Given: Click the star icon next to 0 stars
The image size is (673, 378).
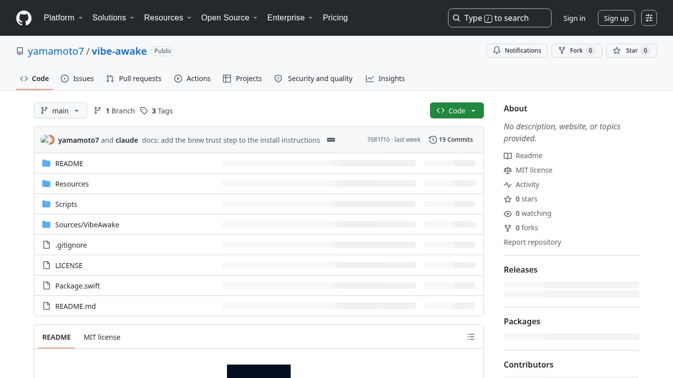Looking at the screenshot, I should click(x=508, y=199).
